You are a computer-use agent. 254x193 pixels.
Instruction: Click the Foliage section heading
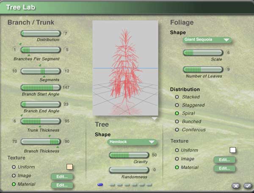[182, 22]
